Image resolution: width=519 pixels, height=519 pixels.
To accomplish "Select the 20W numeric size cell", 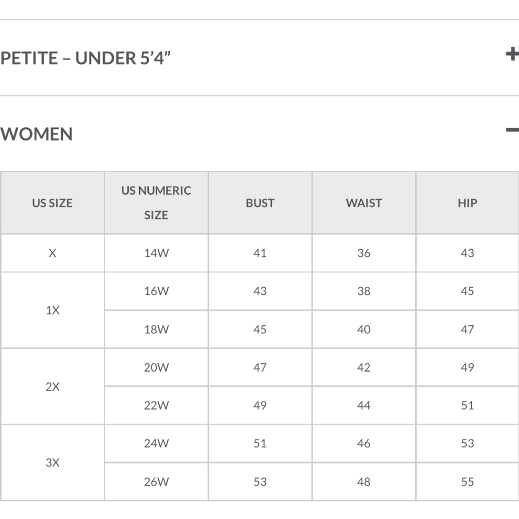I will click(x=156, y=367).
